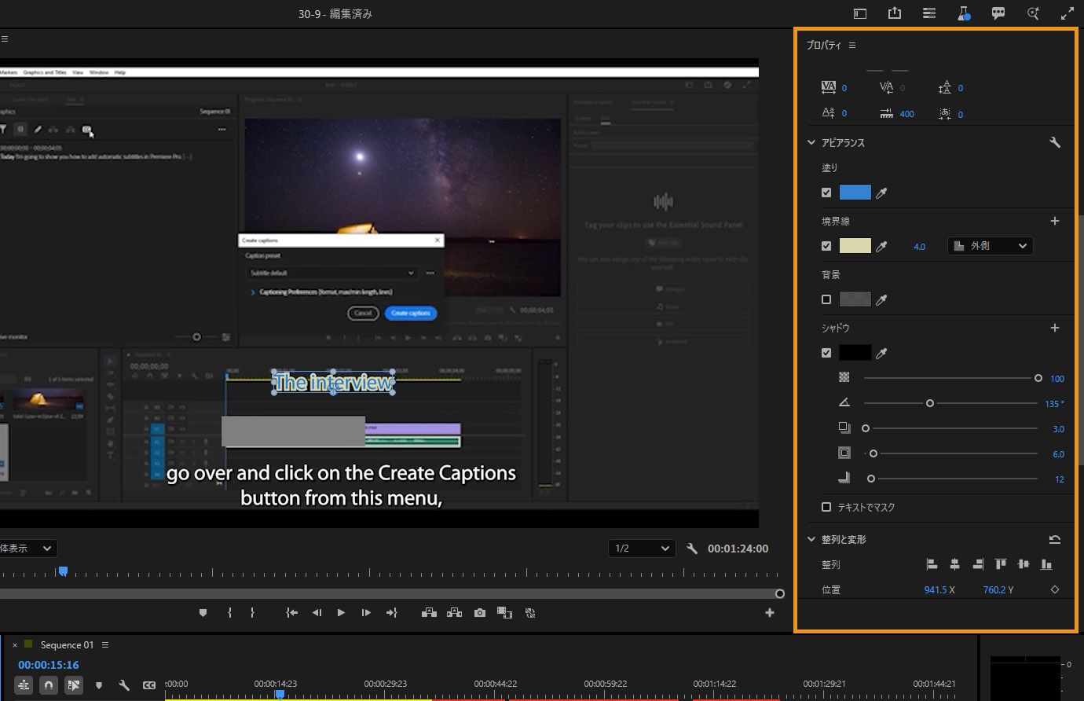Click the blue fill color swatch
This screenshot has width=1084, height=701.
coord(855,193)
